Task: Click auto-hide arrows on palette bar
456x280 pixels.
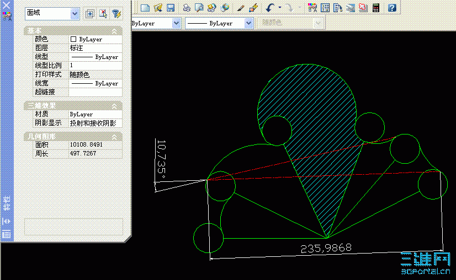Action: 7,222
